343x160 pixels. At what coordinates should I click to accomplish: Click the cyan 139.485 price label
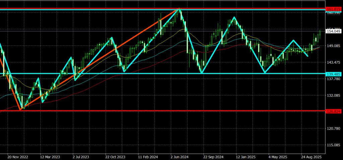pos(334,73)
